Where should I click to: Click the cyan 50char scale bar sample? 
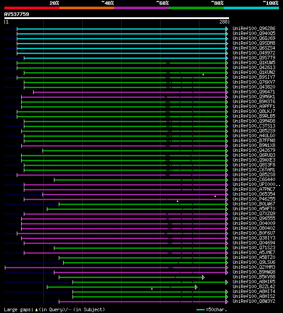200,309
